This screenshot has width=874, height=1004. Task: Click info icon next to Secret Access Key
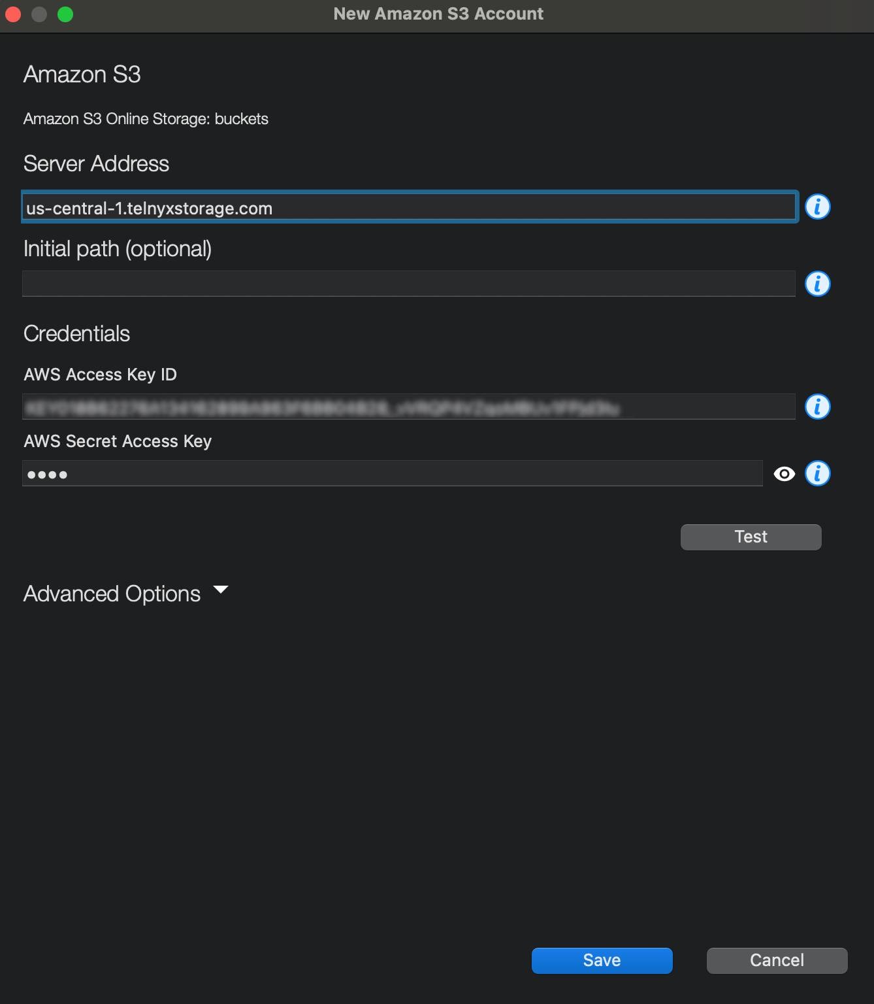point(817,473)
